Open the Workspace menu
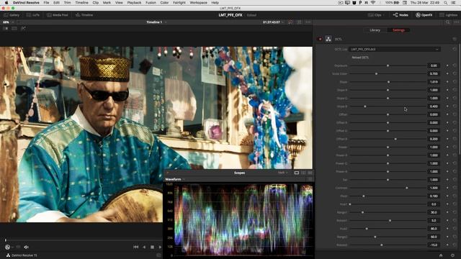The width and height of the screenshot is (461, 259). pos(199,3)
